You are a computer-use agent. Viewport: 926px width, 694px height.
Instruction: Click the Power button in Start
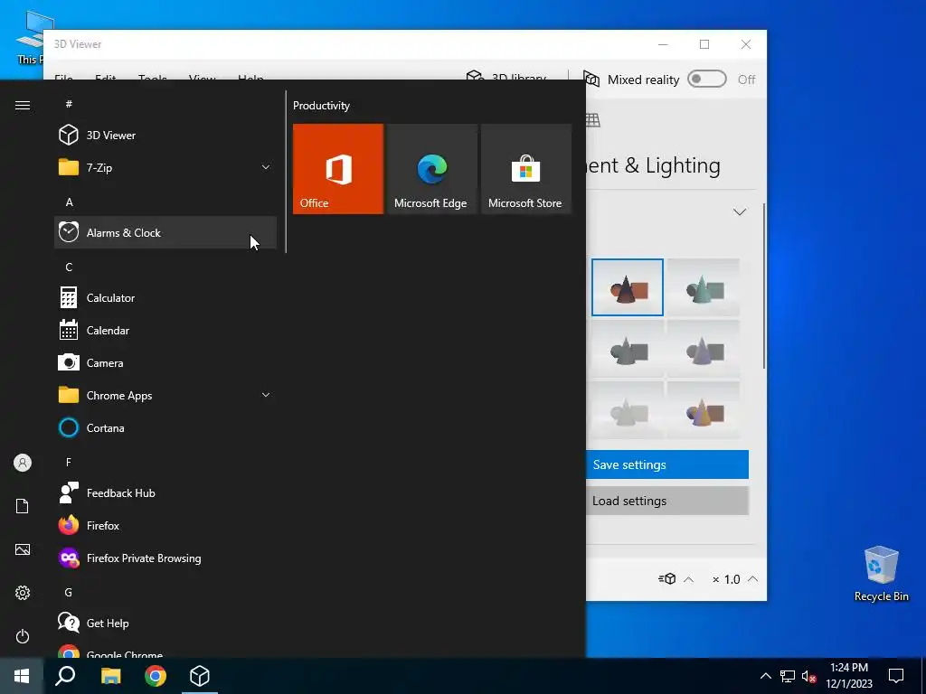click(x=23, y=636)
